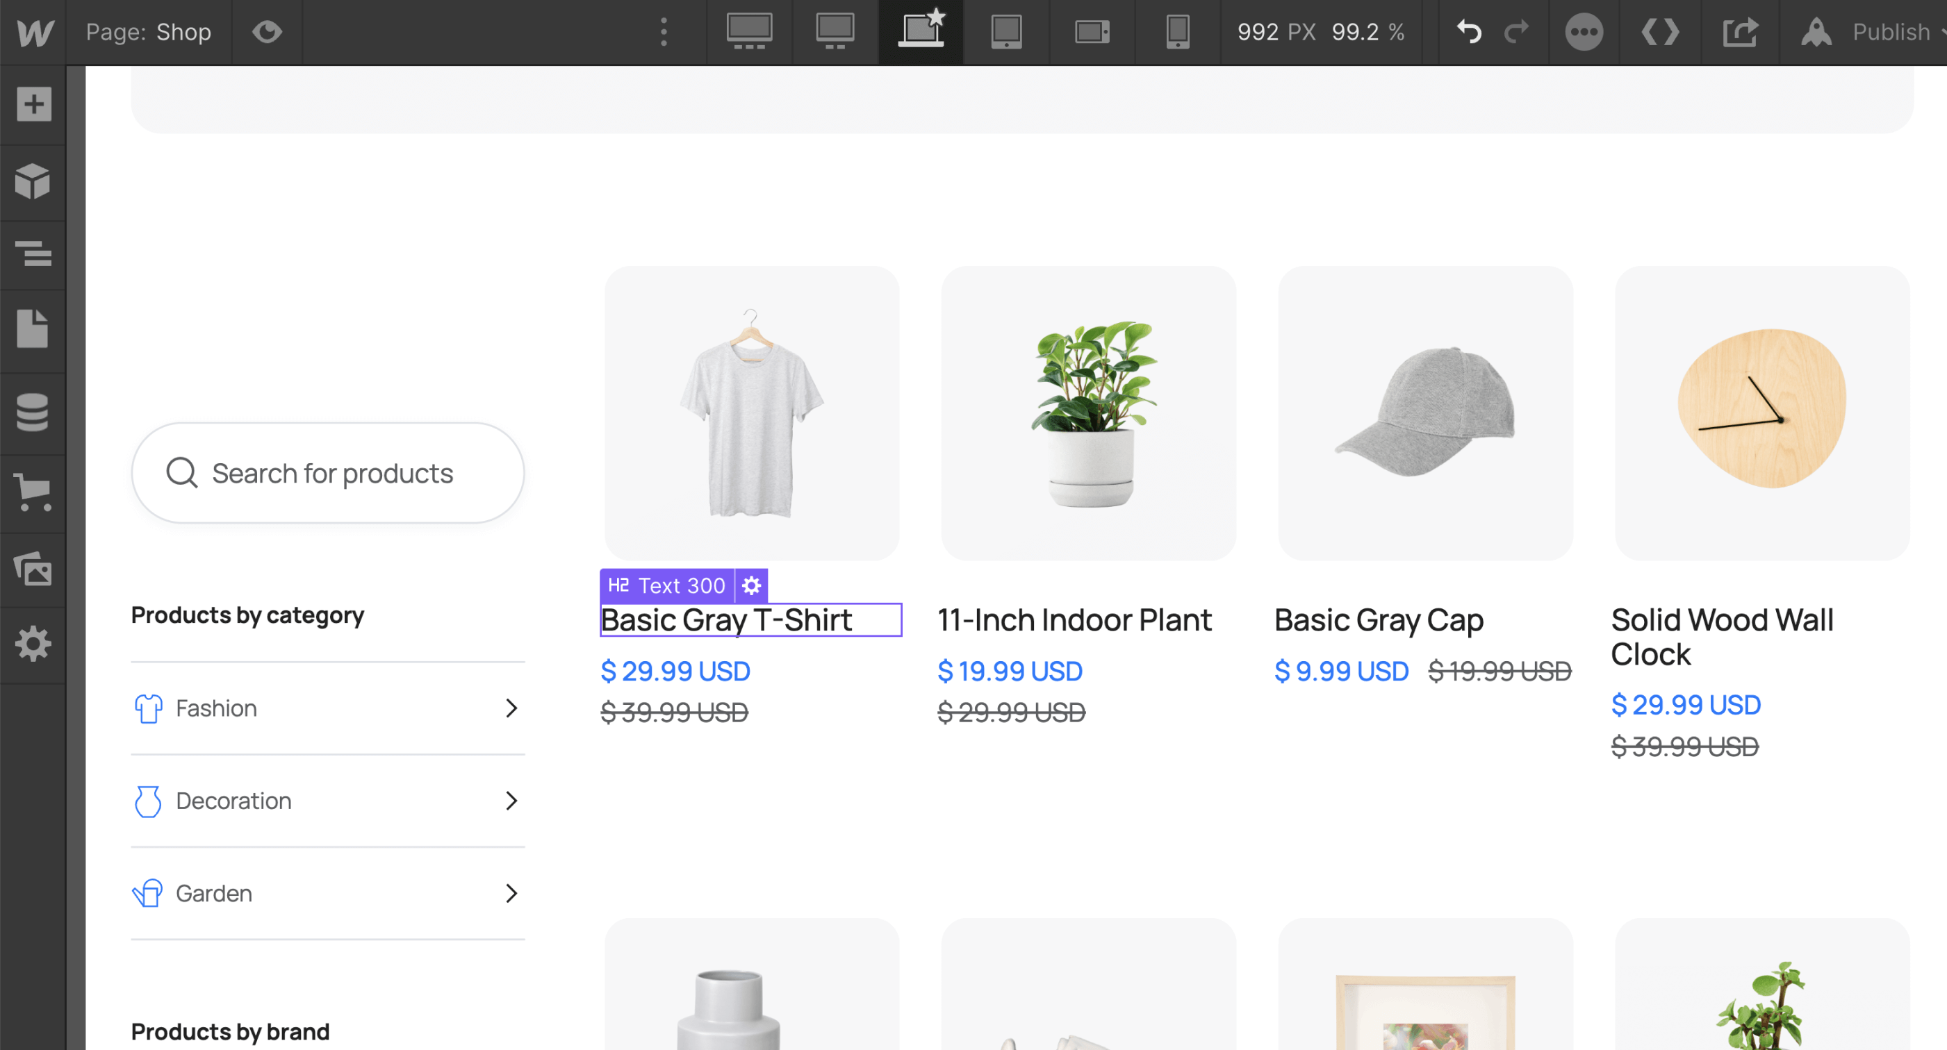Select the Products by category heading
Screen dimensions: 1947x1050
[248, 616]
